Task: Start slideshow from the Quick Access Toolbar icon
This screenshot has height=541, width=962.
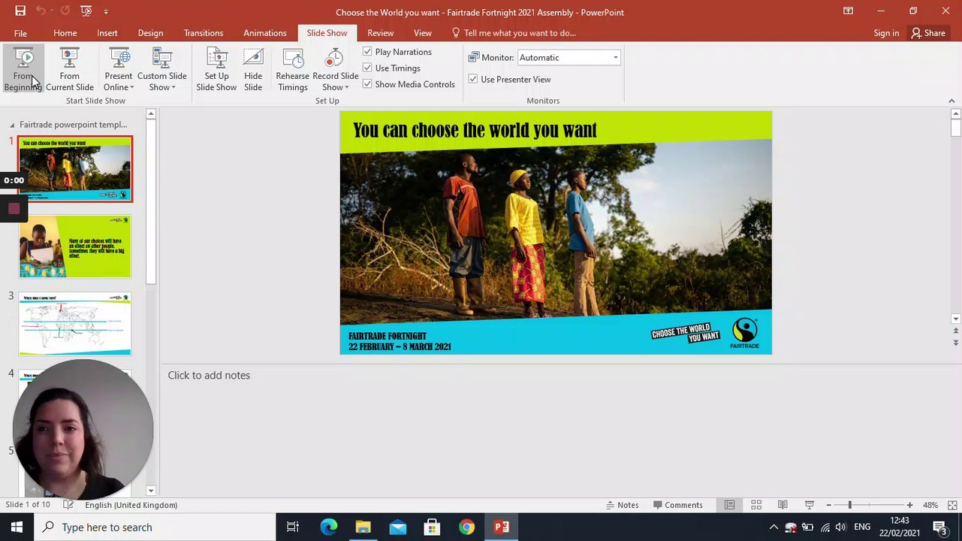Action: [86, 11]
